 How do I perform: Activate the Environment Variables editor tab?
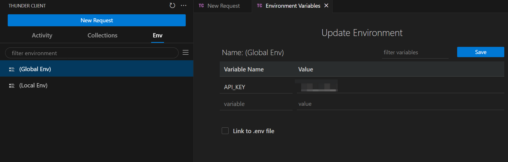(x=292, y=6)
